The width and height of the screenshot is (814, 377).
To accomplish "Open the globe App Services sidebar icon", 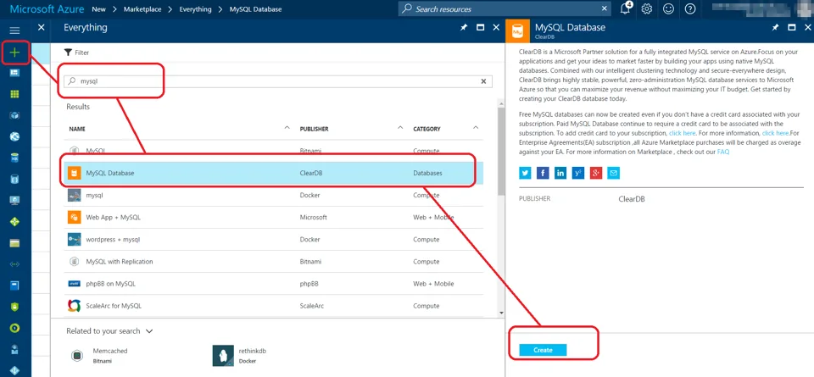I will tap(14, 137).
